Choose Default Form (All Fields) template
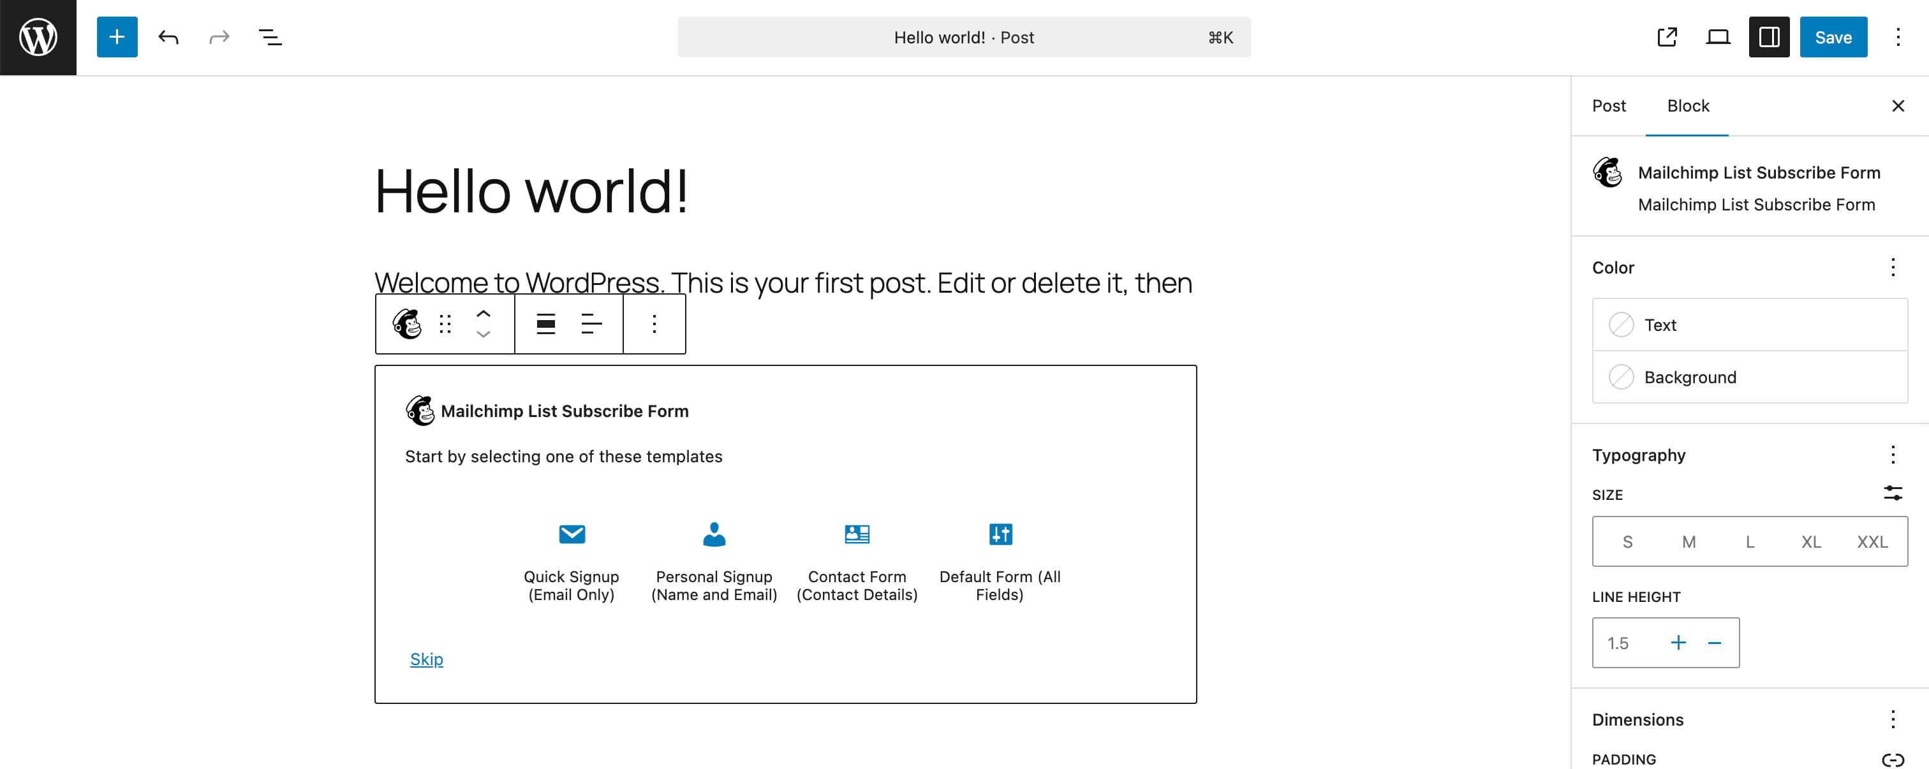Screen dimensions: 1929x769 (x=1000, y=562)
